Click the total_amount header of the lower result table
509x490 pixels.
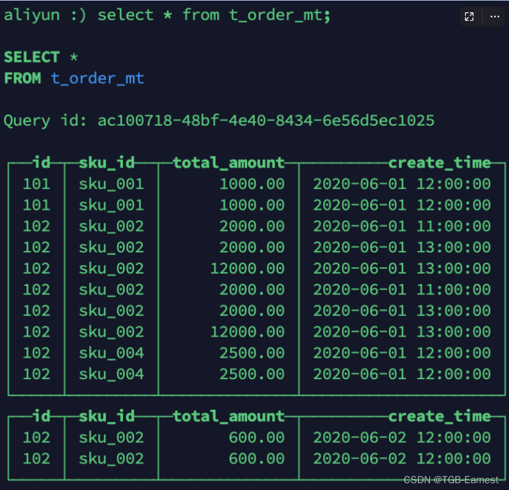tap(229, 416)
